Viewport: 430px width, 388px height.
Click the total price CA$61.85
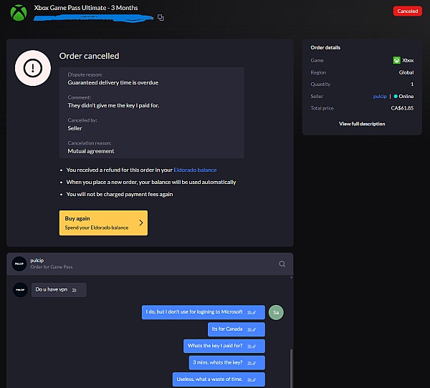point(402,108)
